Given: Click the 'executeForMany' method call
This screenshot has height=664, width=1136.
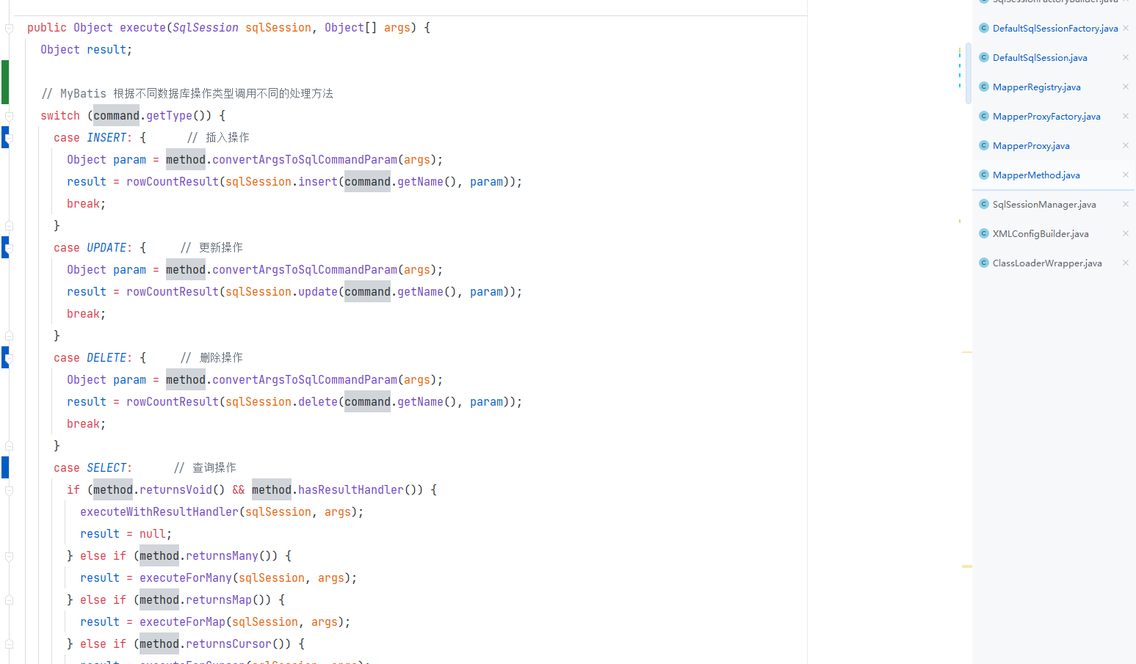Looking at the screenshot, I should click(x=186, y=578).
